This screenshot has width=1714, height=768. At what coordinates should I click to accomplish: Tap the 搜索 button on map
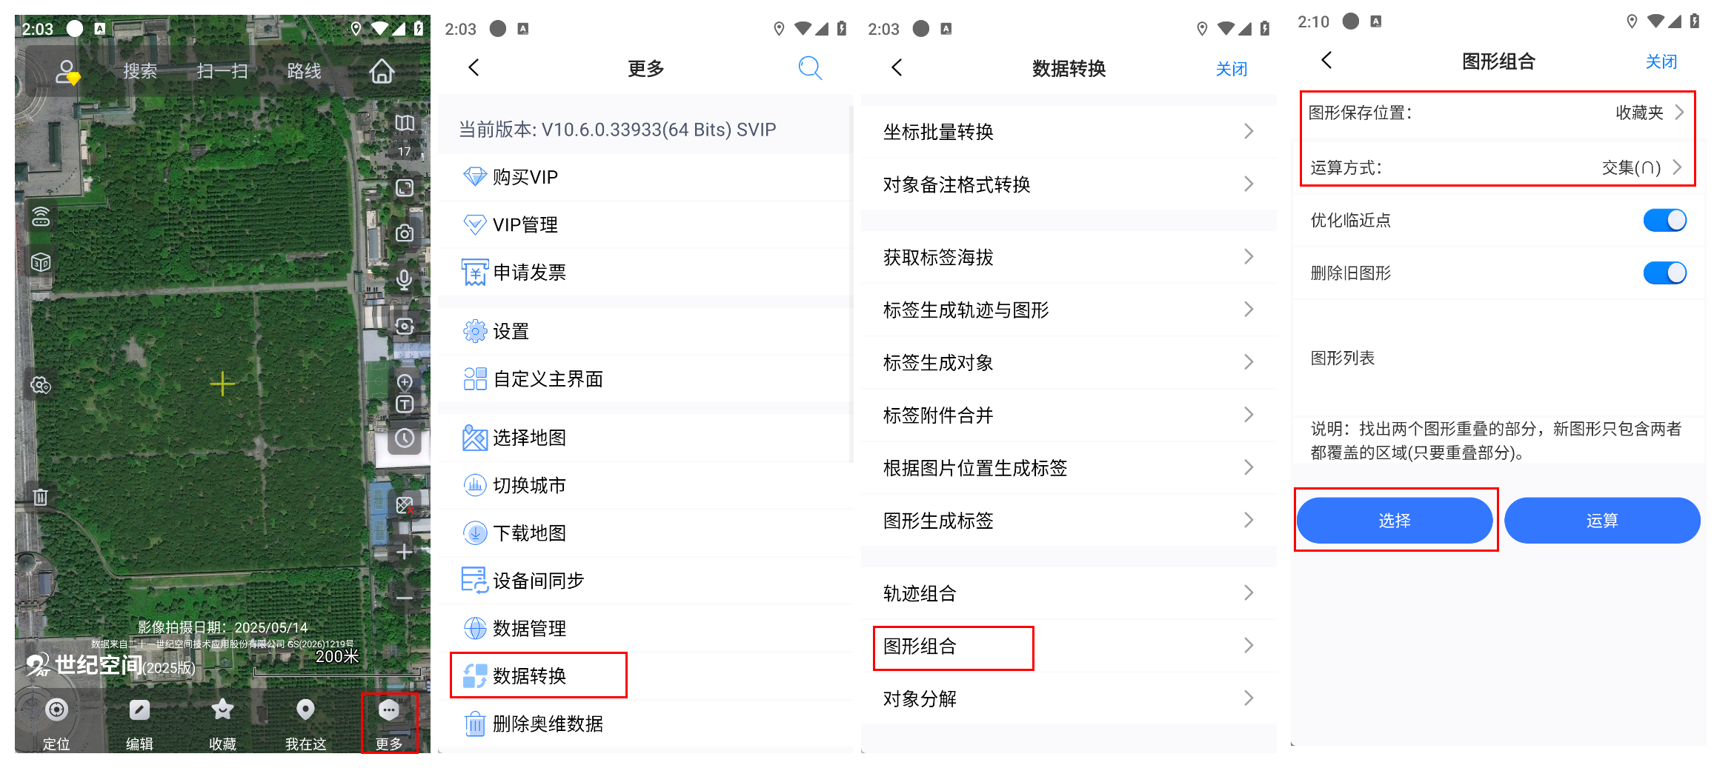(140, 71)
